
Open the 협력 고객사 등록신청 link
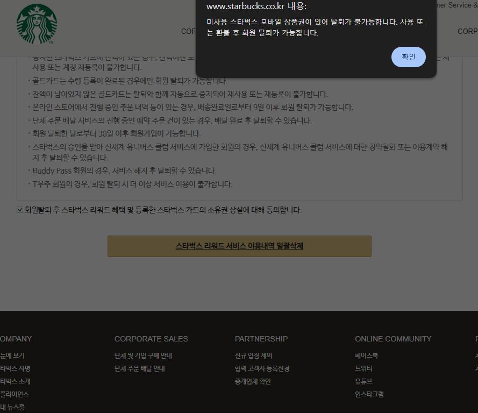pyautogui.click(x=262, y=368)
